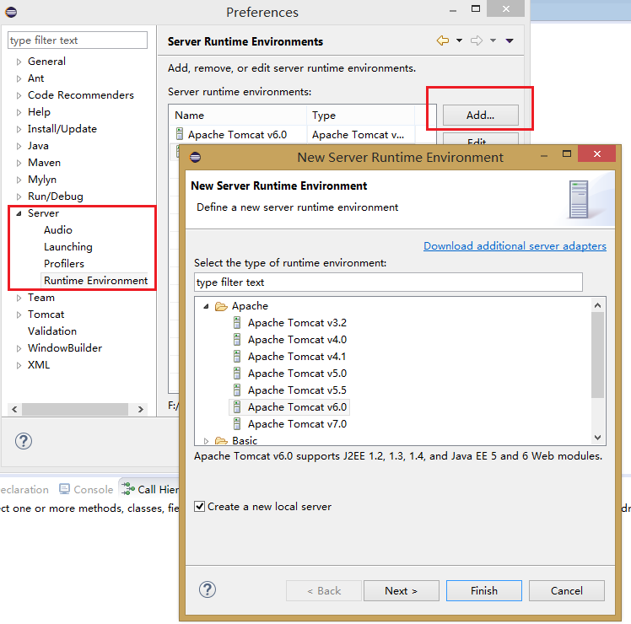
Task: Open the Preferences view menu triangle
Action: 510,40
